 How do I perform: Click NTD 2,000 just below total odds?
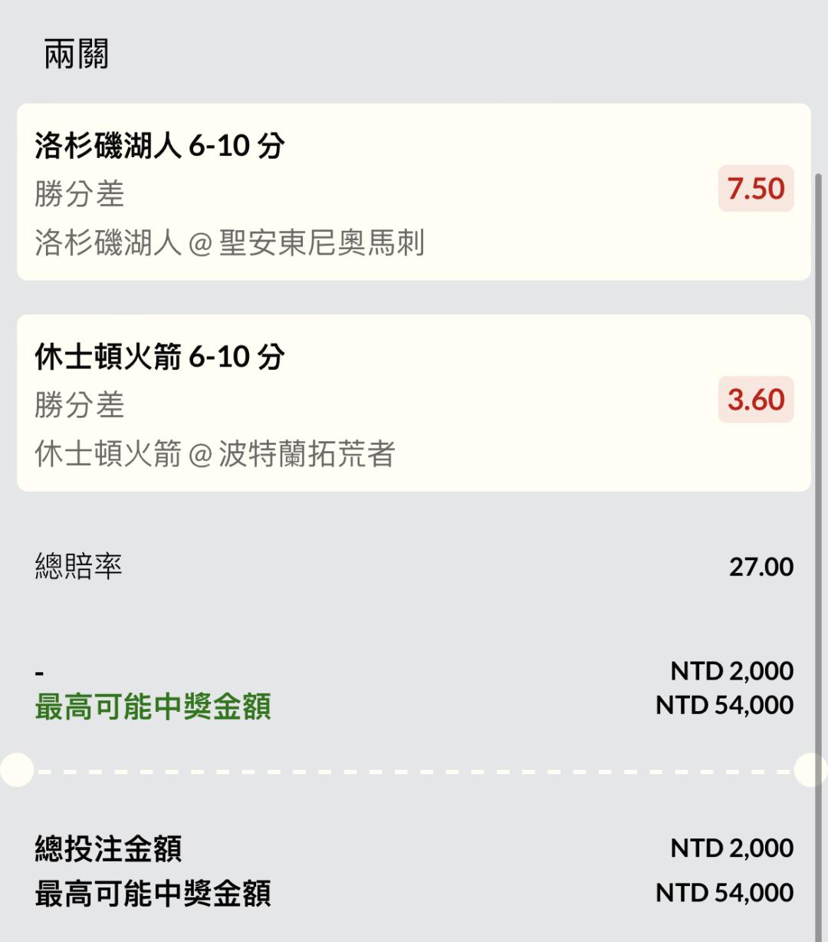tap(731, 671)
